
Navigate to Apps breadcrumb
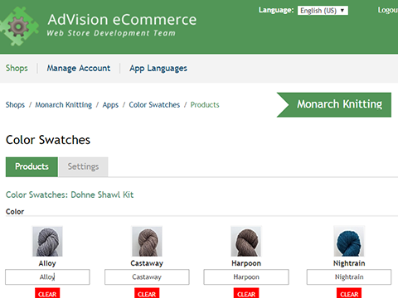coord(110,105)
